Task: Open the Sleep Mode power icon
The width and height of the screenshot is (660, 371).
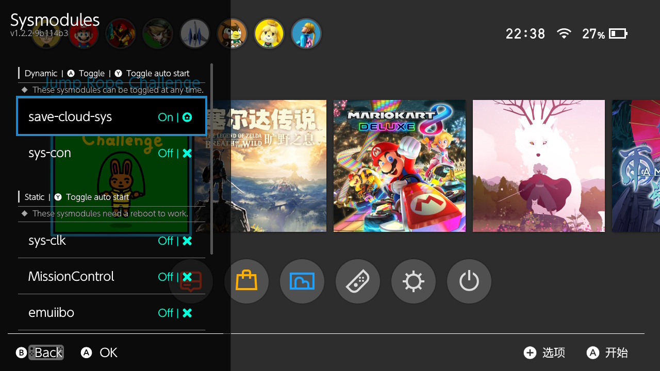Action: pyautogui.click(x=469, y=281)
